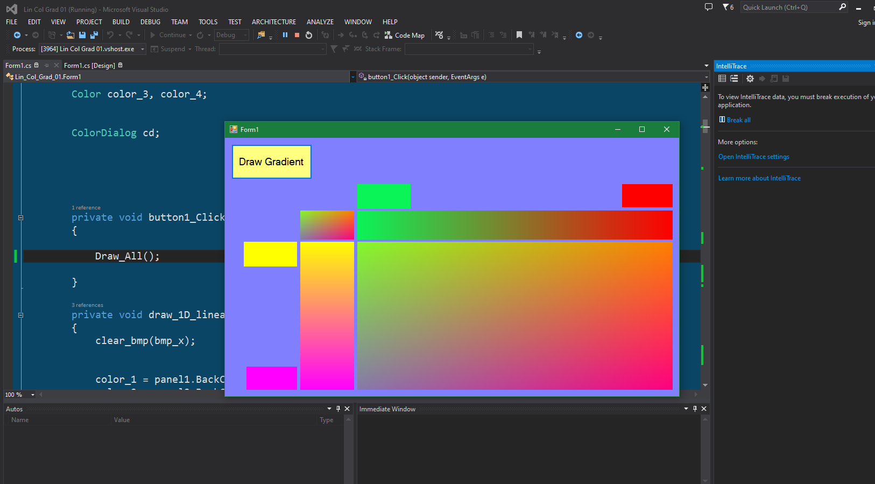Click the red color panel in Form1
Screen dimensions: 875x484
click(x=647, y=195)
